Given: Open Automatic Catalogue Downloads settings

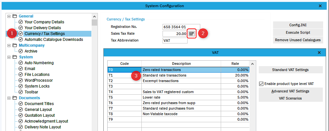Looking at the screenshot, I should [x=54, y=40].
